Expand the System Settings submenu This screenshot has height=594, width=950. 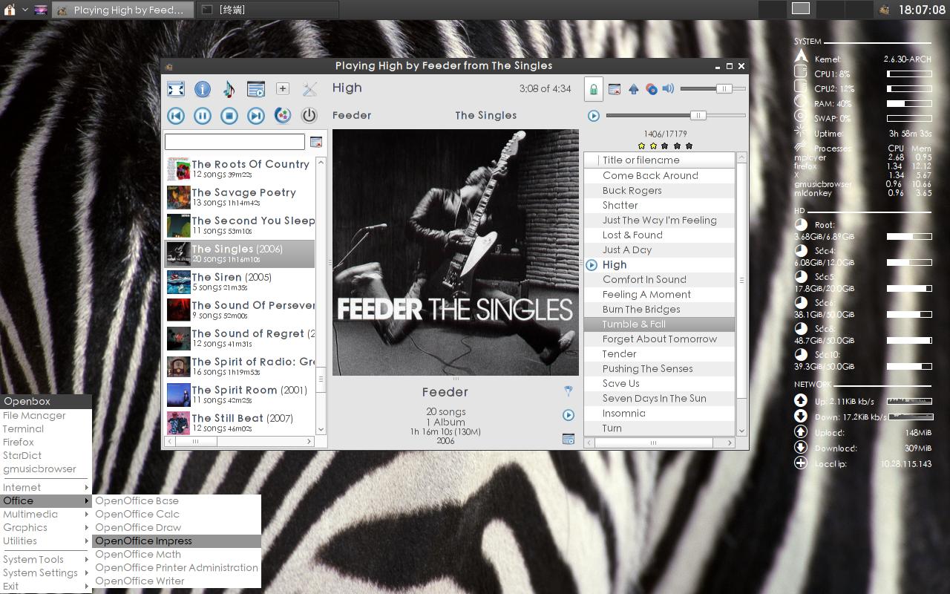(46, 573)
